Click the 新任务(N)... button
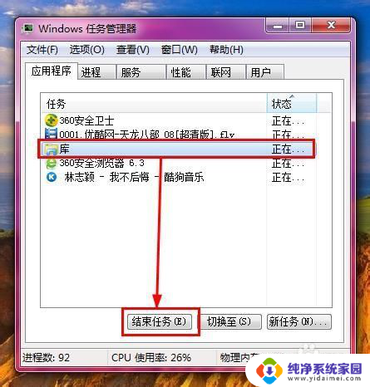The image size is (370, 387). pyautogui.click(x=299, y=321)
